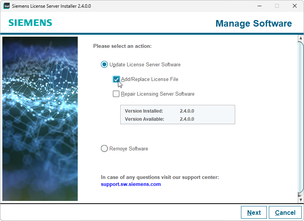
Task: Click the network artwork side image
Action: tap(40, 119)
